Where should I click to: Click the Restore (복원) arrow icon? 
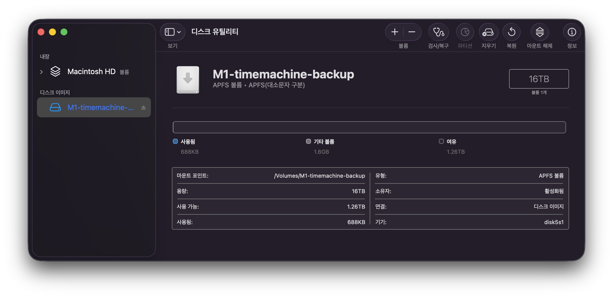click(x=511, y=32)
